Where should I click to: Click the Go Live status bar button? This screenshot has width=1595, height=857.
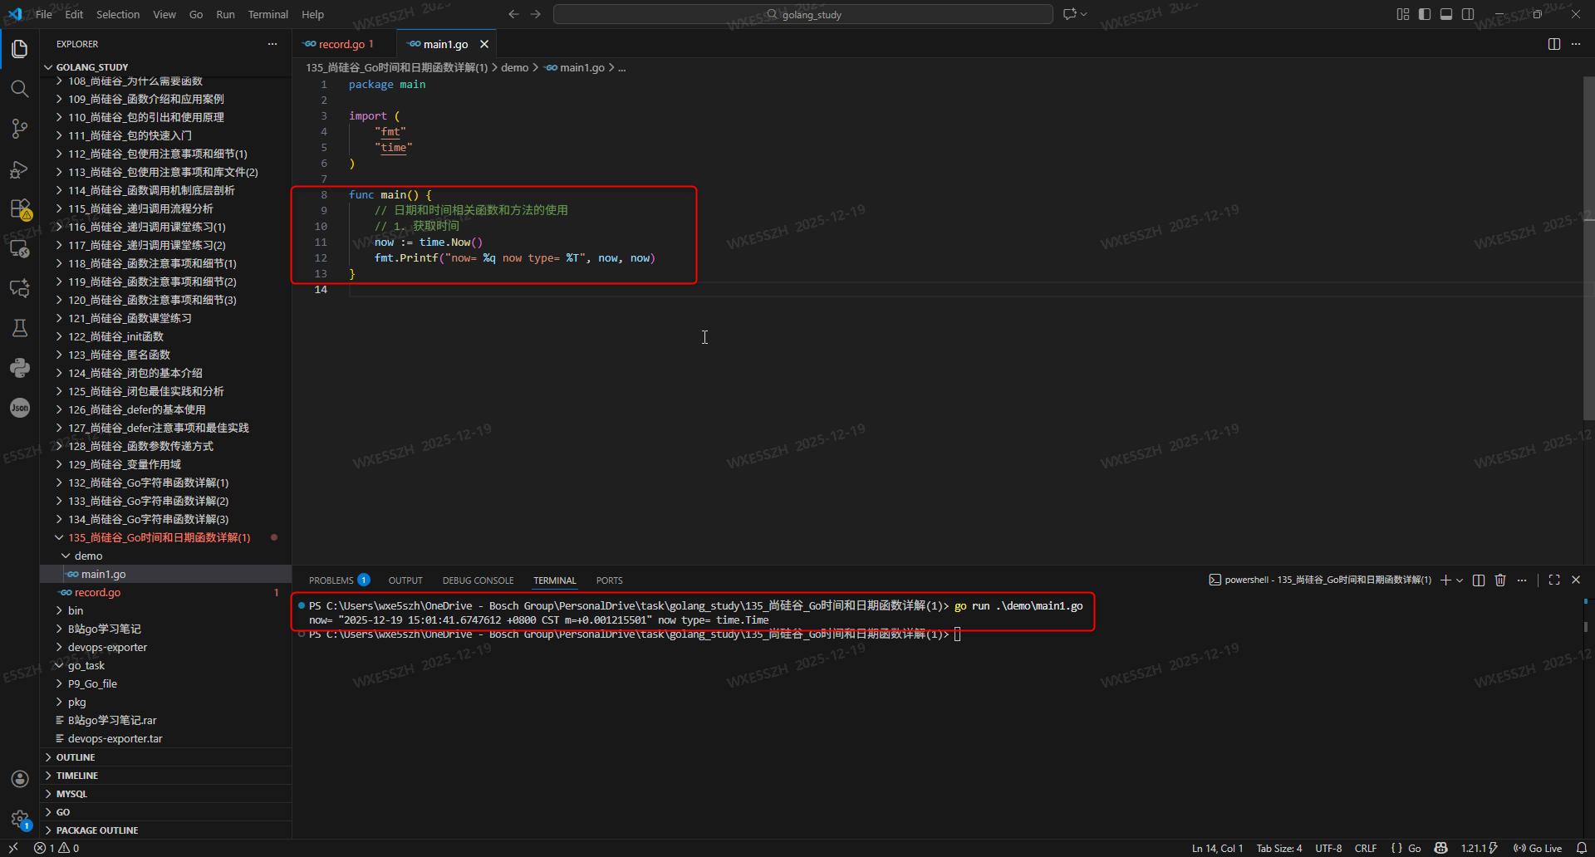[x=1538, y=848]
